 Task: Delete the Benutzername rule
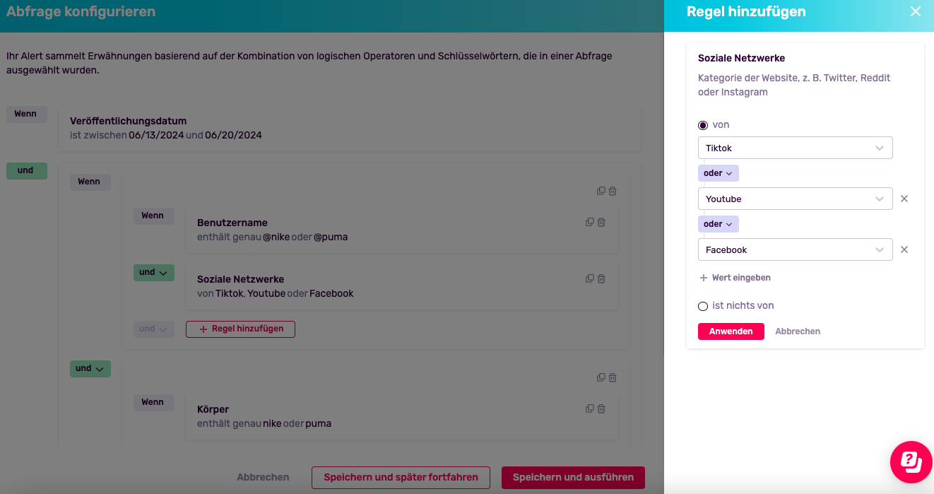tap(601, 222)
